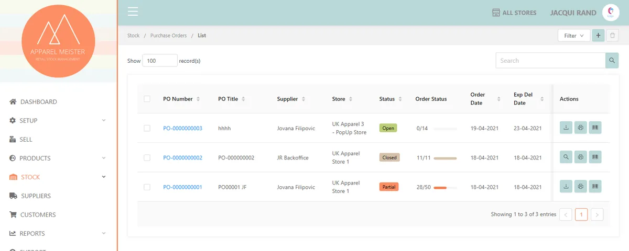The width and height of the screenshot is (629, 251).
Task: Open the All Stores store icon
Action: (x=496, y=13)
